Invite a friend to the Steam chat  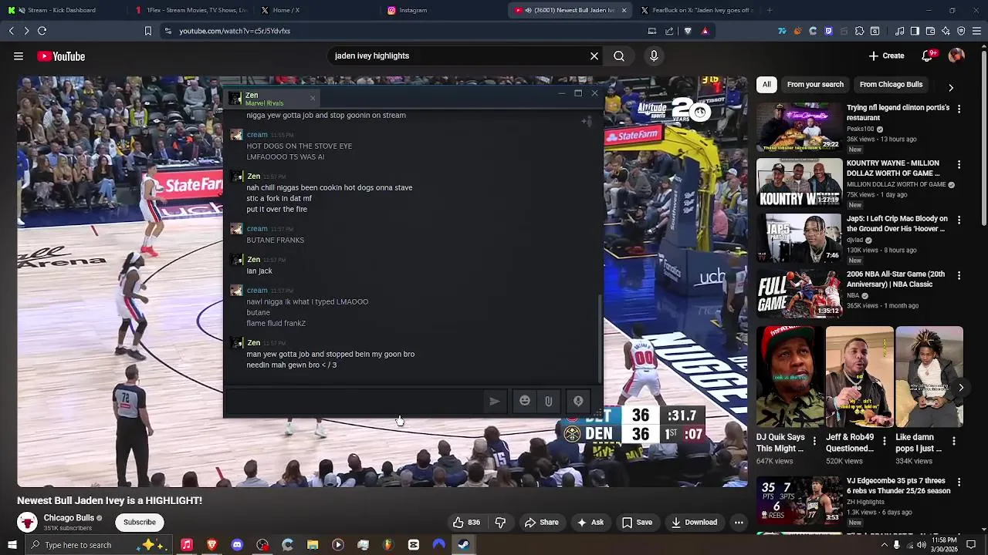click(x=587, y=121)
